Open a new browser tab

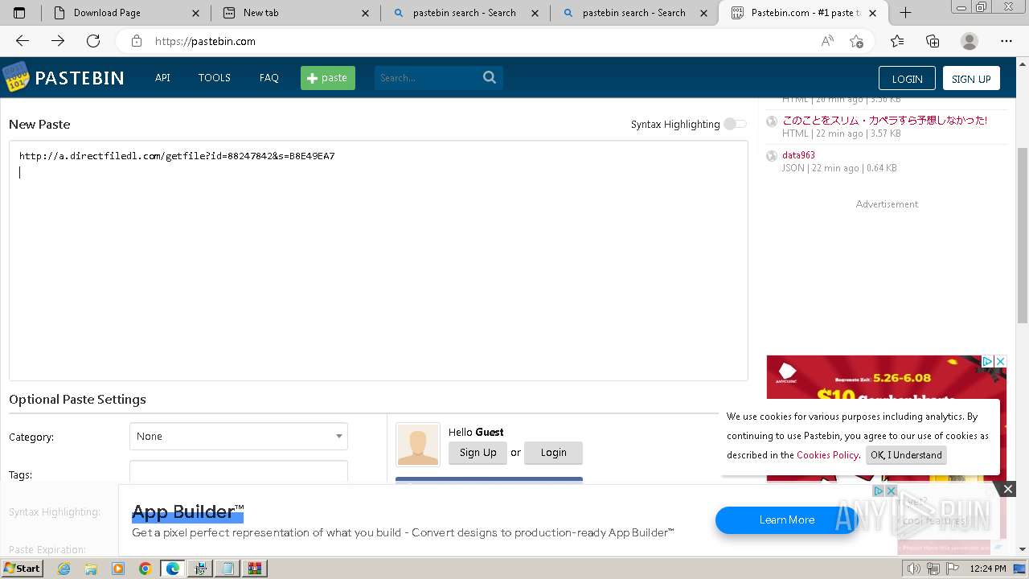pos(905,13)
